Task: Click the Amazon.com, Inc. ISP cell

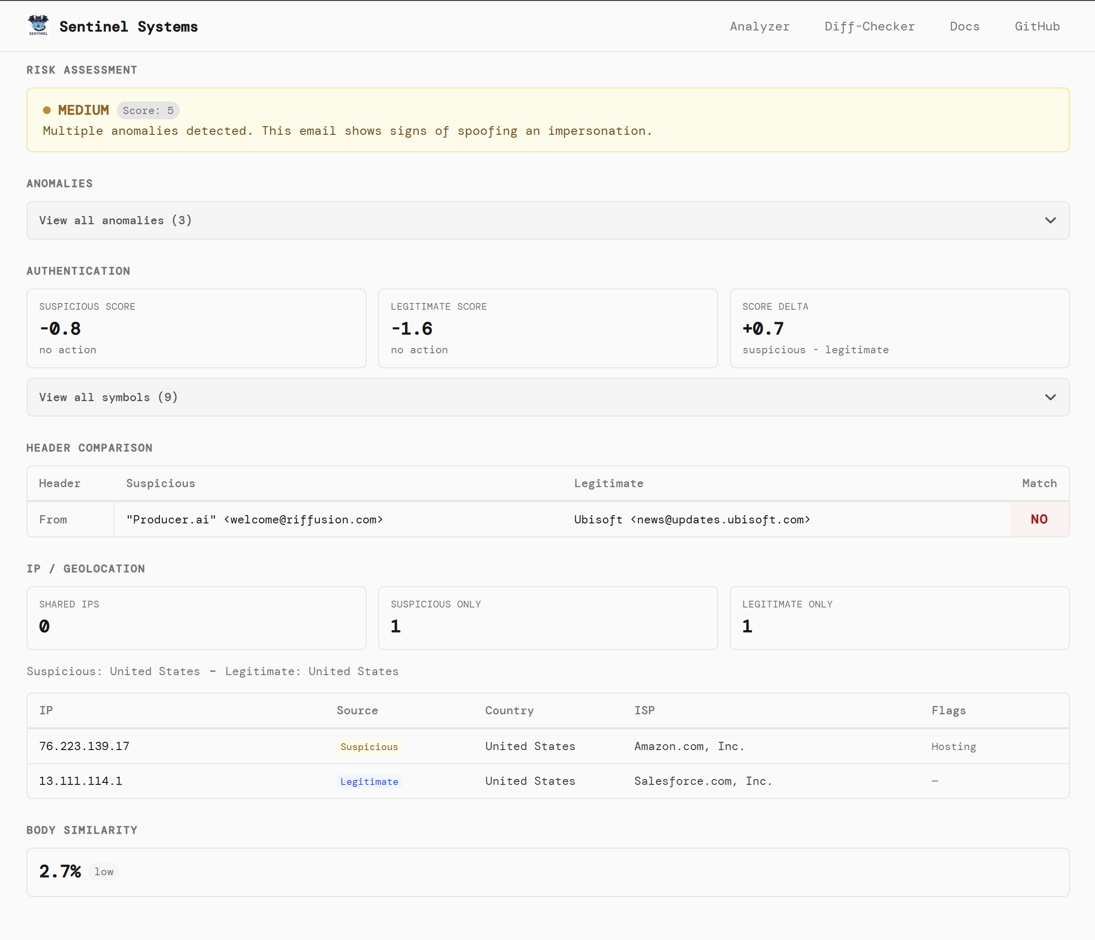Action: pyautogui.click(x=689, y=746)
